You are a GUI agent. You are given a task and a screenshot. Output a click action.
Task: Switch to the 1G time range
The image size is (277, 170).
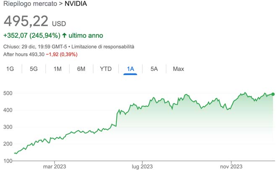pyautogui.click(x=10, y=69)
